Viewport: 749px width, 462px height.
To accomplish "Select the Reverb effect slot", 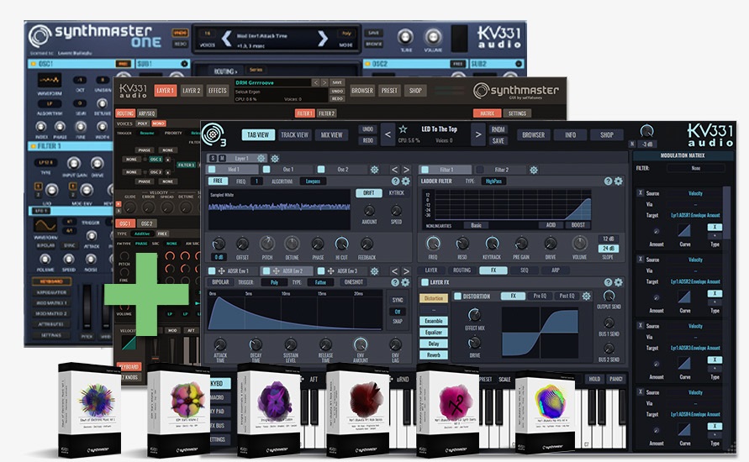I will coord(434,355).
